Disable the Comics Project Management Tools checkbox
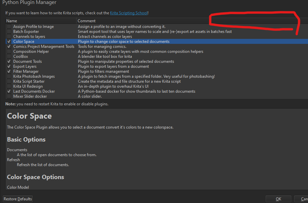Viewport: 308px width, 203px height. [x=9, y=47]
